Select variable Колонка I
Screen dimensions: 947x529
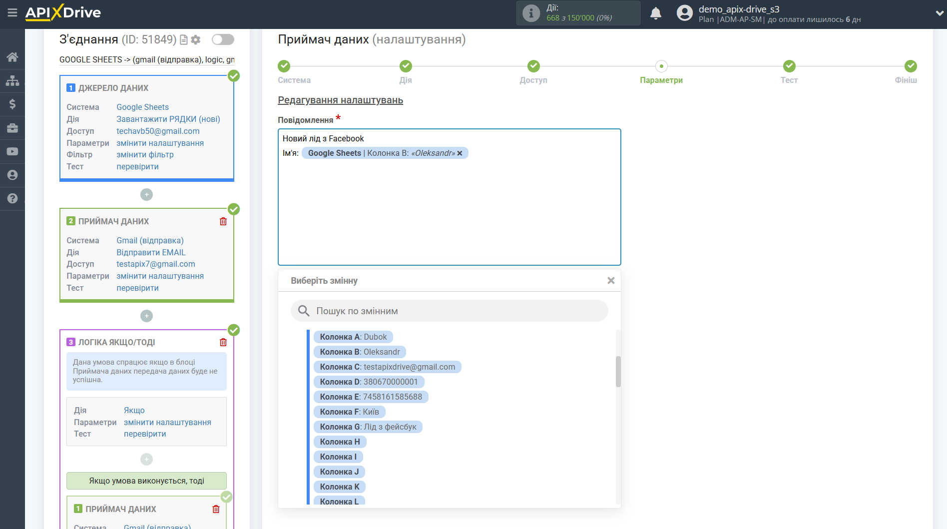[338, 457]
